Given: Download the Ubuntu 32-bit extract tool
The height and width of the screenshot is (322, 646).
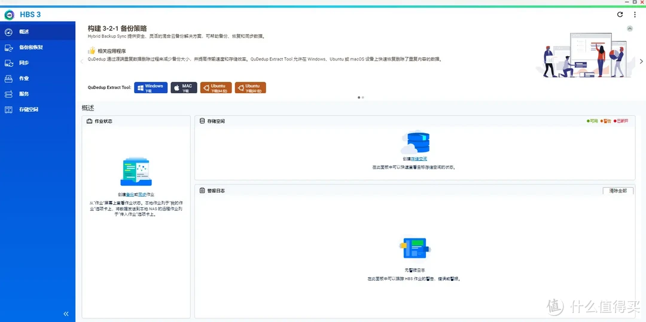Looking at the screenshot, I should pyautogui.click(x=250, y=88).
